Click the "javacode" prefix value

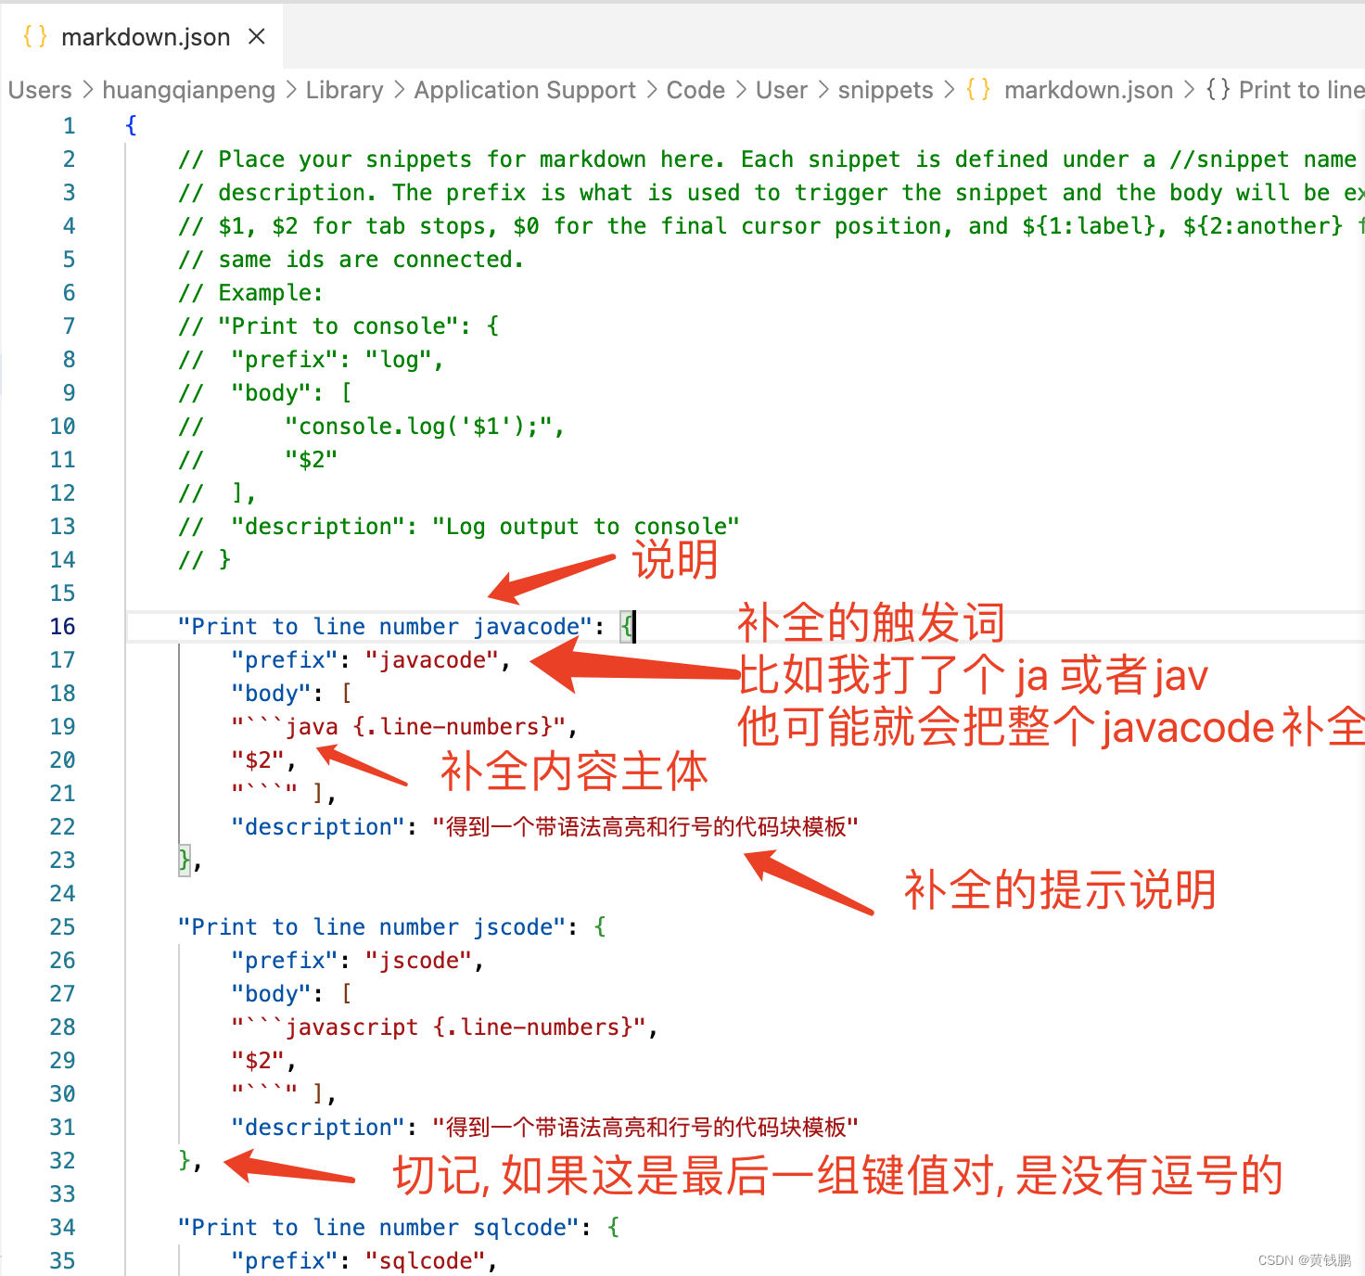pos(431,659)
